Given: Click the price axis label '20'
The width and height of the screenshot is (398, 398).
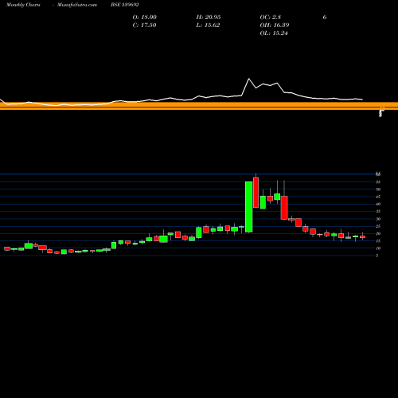Looking at the screenshot, I should click(x=378, y=234).
